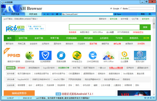Click the page scrollbar down arrow
The width and height of the screenshot is (157, 101).
[x=154, y=94]
